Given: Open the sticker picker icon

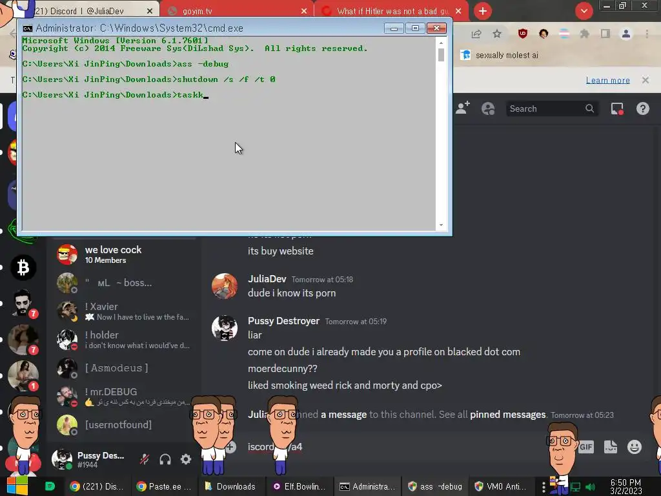Looking at the screenshot, I should (611, 447).
